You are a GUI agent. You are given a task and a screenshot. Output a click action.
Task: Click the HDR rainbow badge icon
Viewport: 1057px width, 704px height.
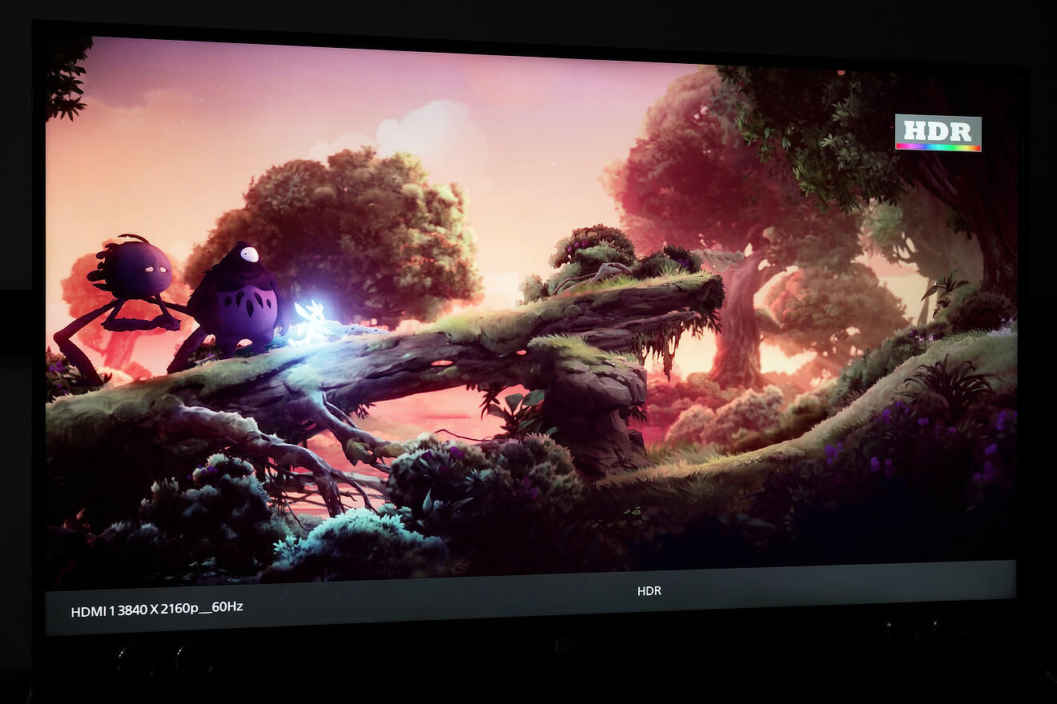click(x=938, y=133)
